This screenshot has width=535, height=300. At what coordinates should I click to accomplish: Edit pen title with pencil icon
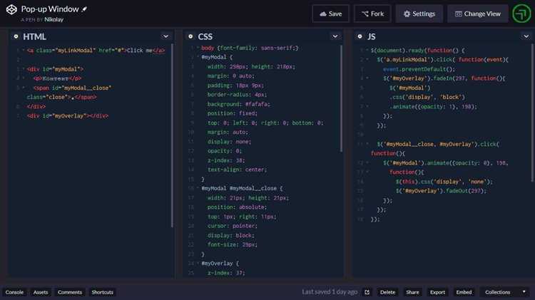click(84, 9)
